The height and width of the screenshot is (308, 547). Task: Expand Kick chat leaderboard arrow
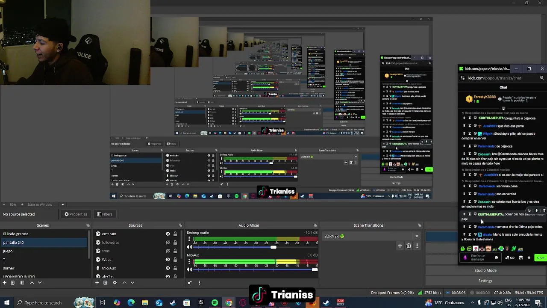[x=503, y=108]
